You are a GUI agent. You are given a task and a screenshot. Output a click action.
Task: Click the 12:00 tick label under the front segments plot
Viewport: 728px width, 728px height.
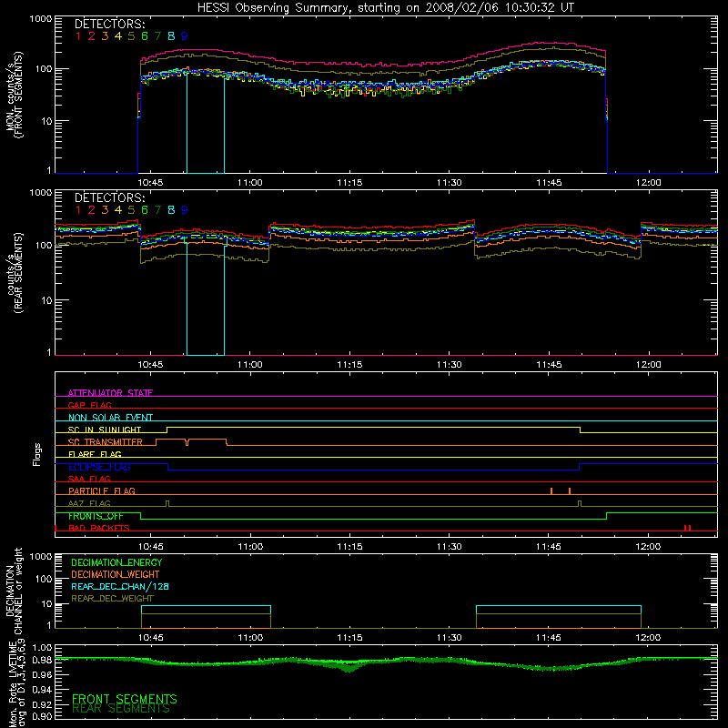coord(649,183)
